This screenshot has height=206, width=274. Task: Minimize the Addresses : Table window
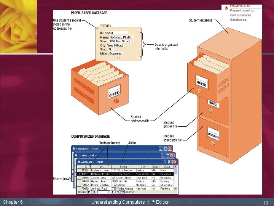(166, 162)
